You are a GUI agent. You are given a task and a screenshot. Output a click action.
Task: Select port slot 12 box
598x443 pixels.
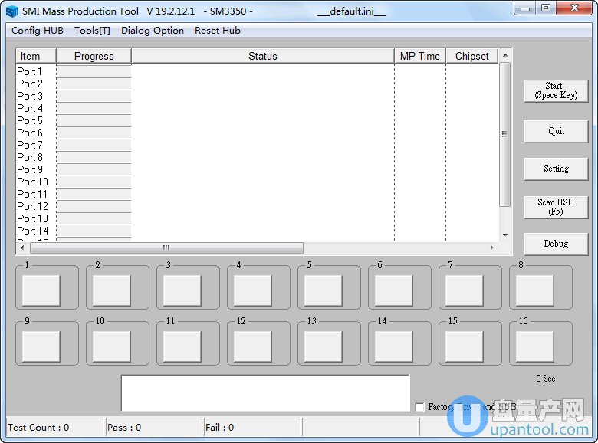253,346
